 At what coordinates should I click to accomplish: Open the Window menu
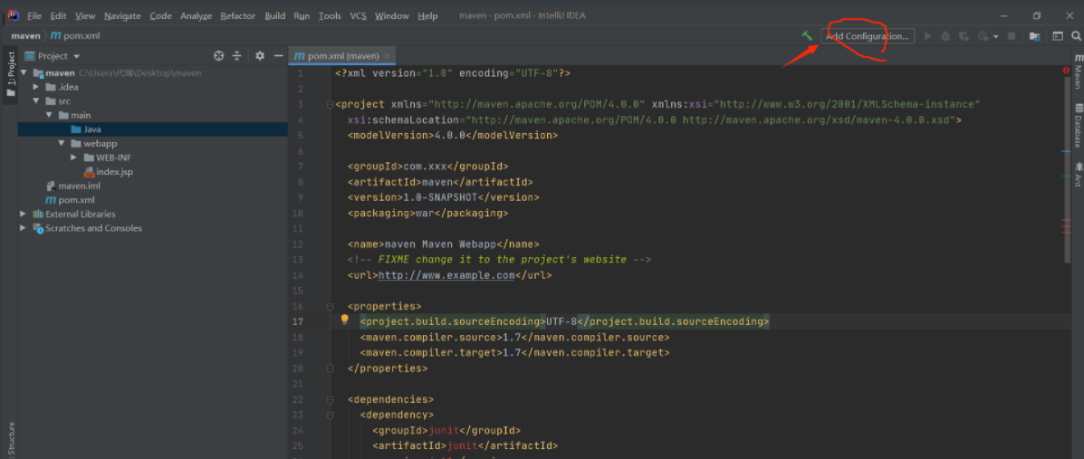pos(392,16)
